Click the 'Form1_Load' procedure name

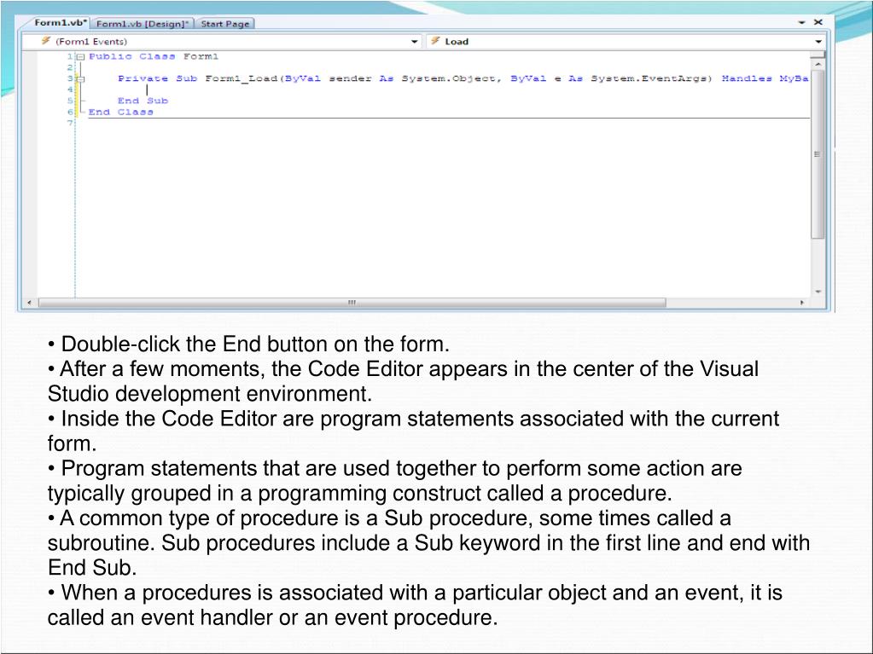(241, 78)
